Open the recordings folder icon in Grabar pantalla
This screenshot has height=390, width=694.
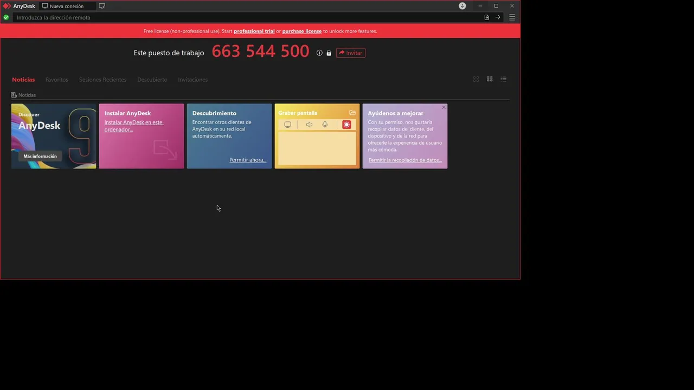352,113
